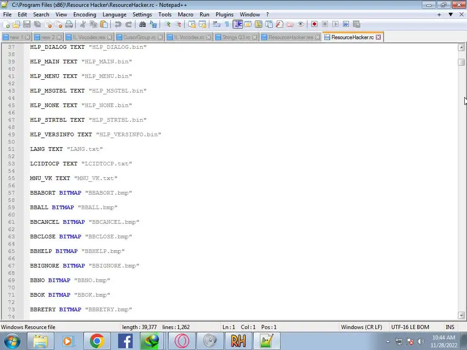Save the current file via toolbar

tap(27, 25)
